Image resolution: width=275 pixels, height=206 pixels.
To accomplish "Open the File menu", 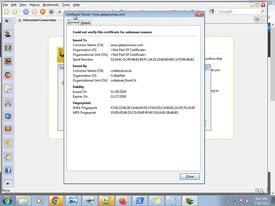I will tap(5, 5).
